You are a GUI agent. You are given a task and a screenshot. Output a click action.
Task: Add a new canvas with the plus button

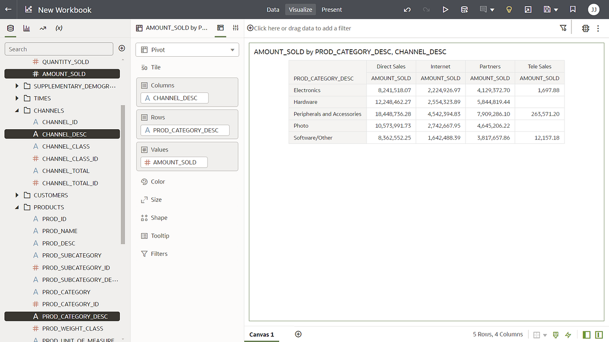[298, 334]
